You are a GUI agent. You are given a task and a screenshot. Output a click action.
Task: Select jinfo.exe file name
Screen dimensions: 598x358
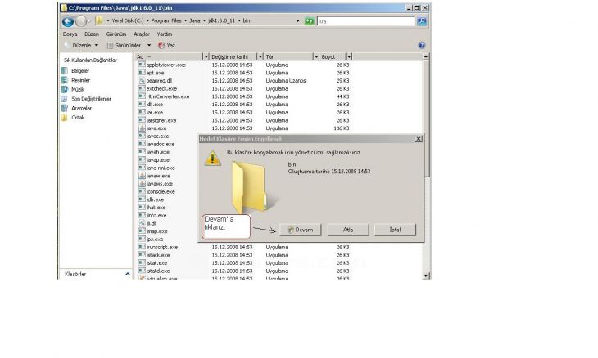(156, 215)
